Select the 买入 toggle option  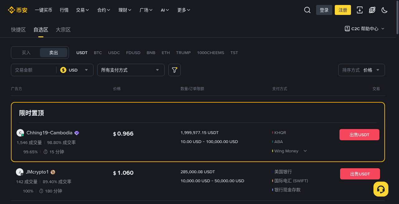coord(26,53)
